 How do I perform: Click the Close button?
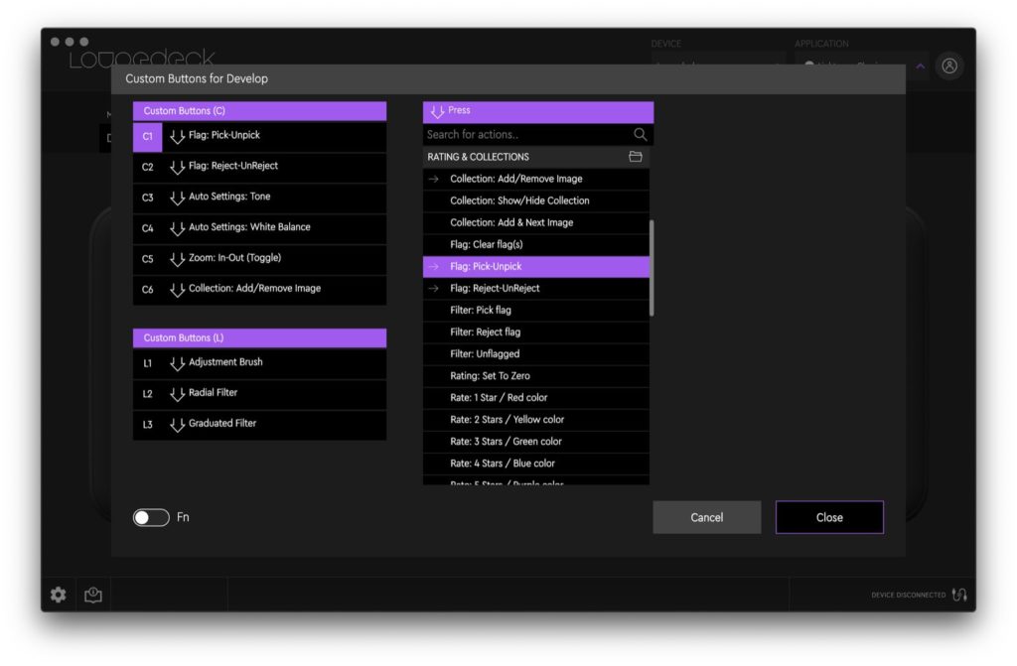pos(829,517)
